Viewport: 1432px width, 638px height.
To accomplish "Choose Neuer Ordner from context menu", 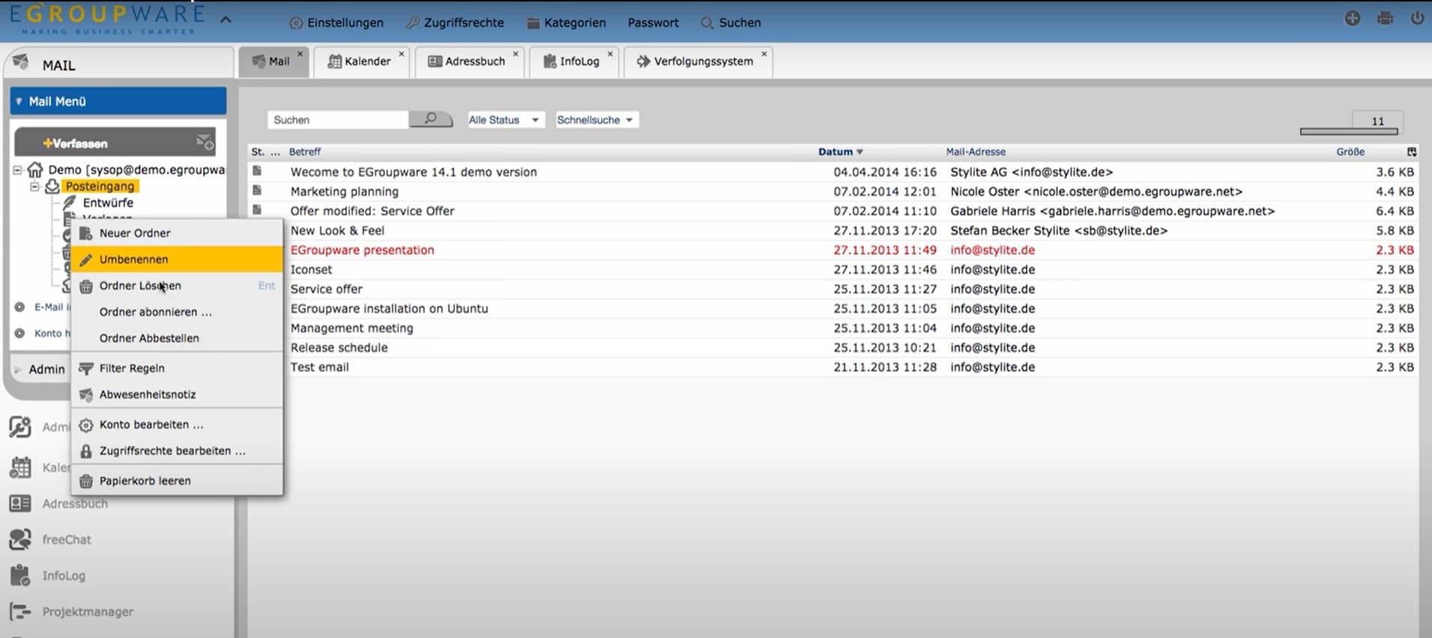I will (178, 233).
